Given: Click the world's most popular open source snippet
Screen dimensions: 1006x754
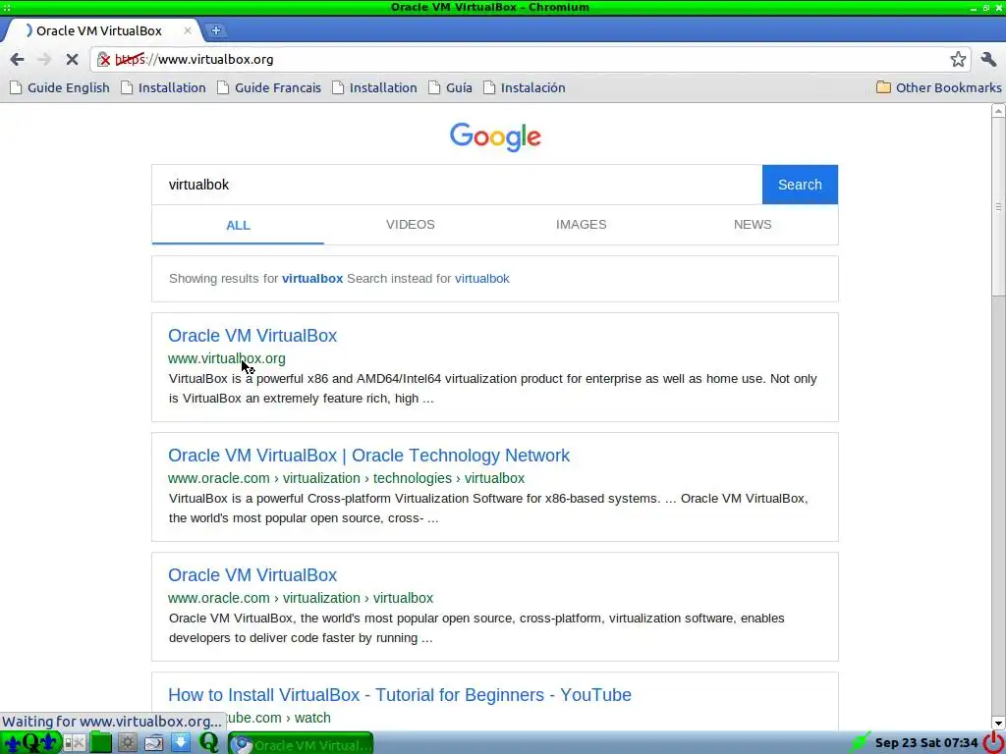Looking at the screenshot, I should [476, 628].
